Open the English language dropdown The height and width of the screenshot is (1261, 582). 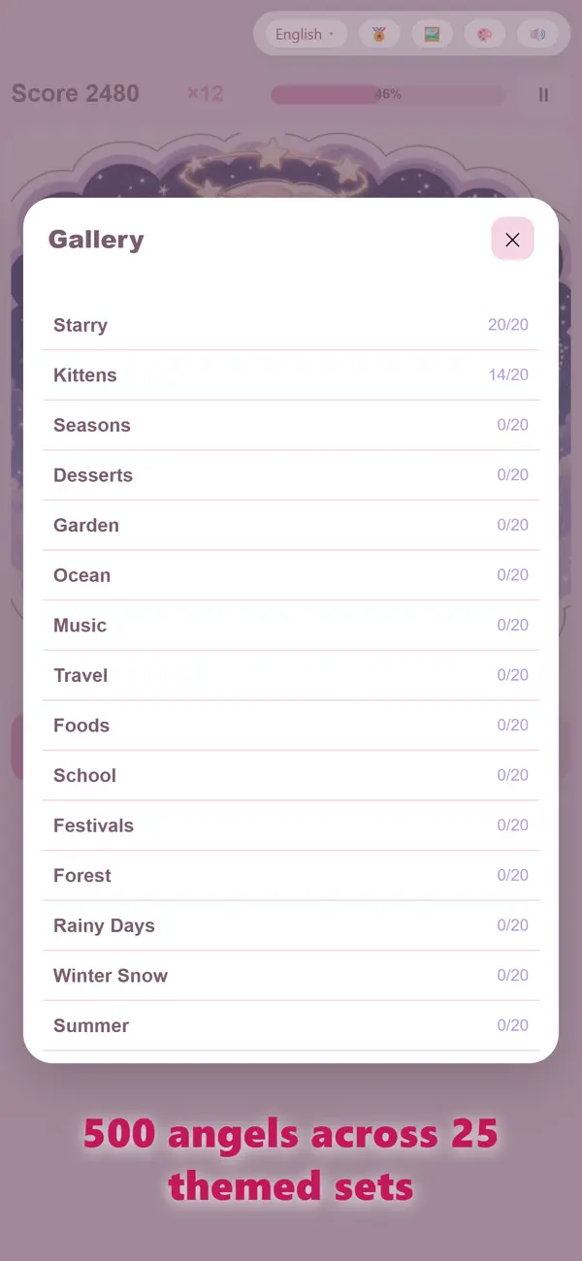pyautogui.click(x=306, y=34)
